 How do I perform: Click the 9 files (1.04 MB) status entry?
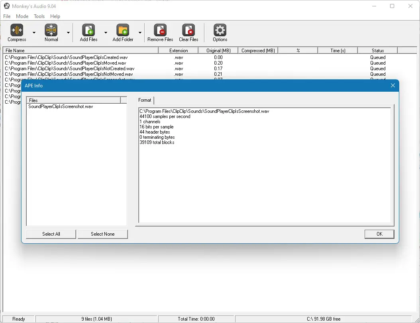pyautogui.click(x=96, y=319)
